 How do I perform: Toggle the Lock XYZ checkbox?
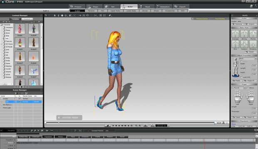tap(241, 77)
